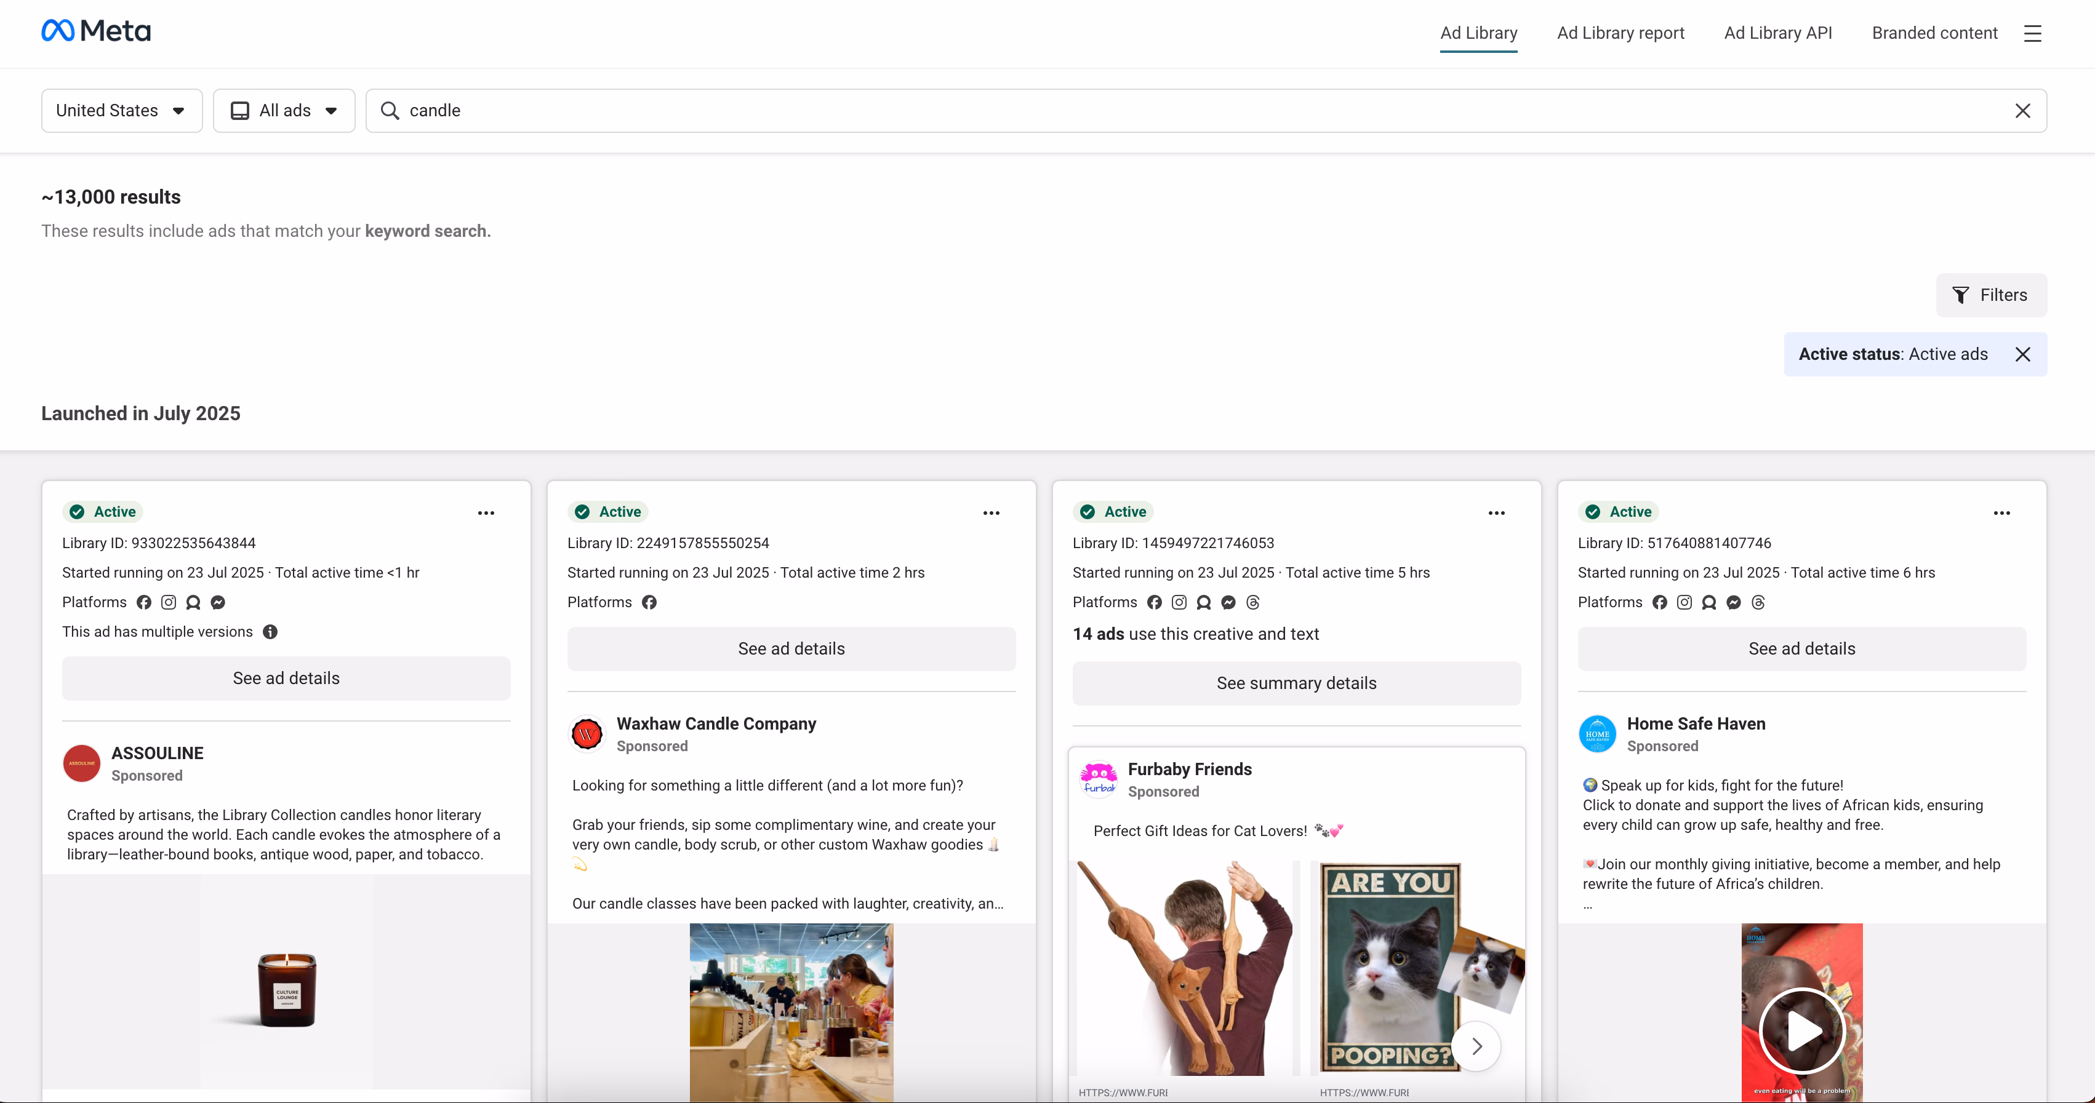This screenshot has width=2095, height=1103.
Task: Click the Waxhaw candle class photo
Action: pyautogui.click(x=791, y=1013)
